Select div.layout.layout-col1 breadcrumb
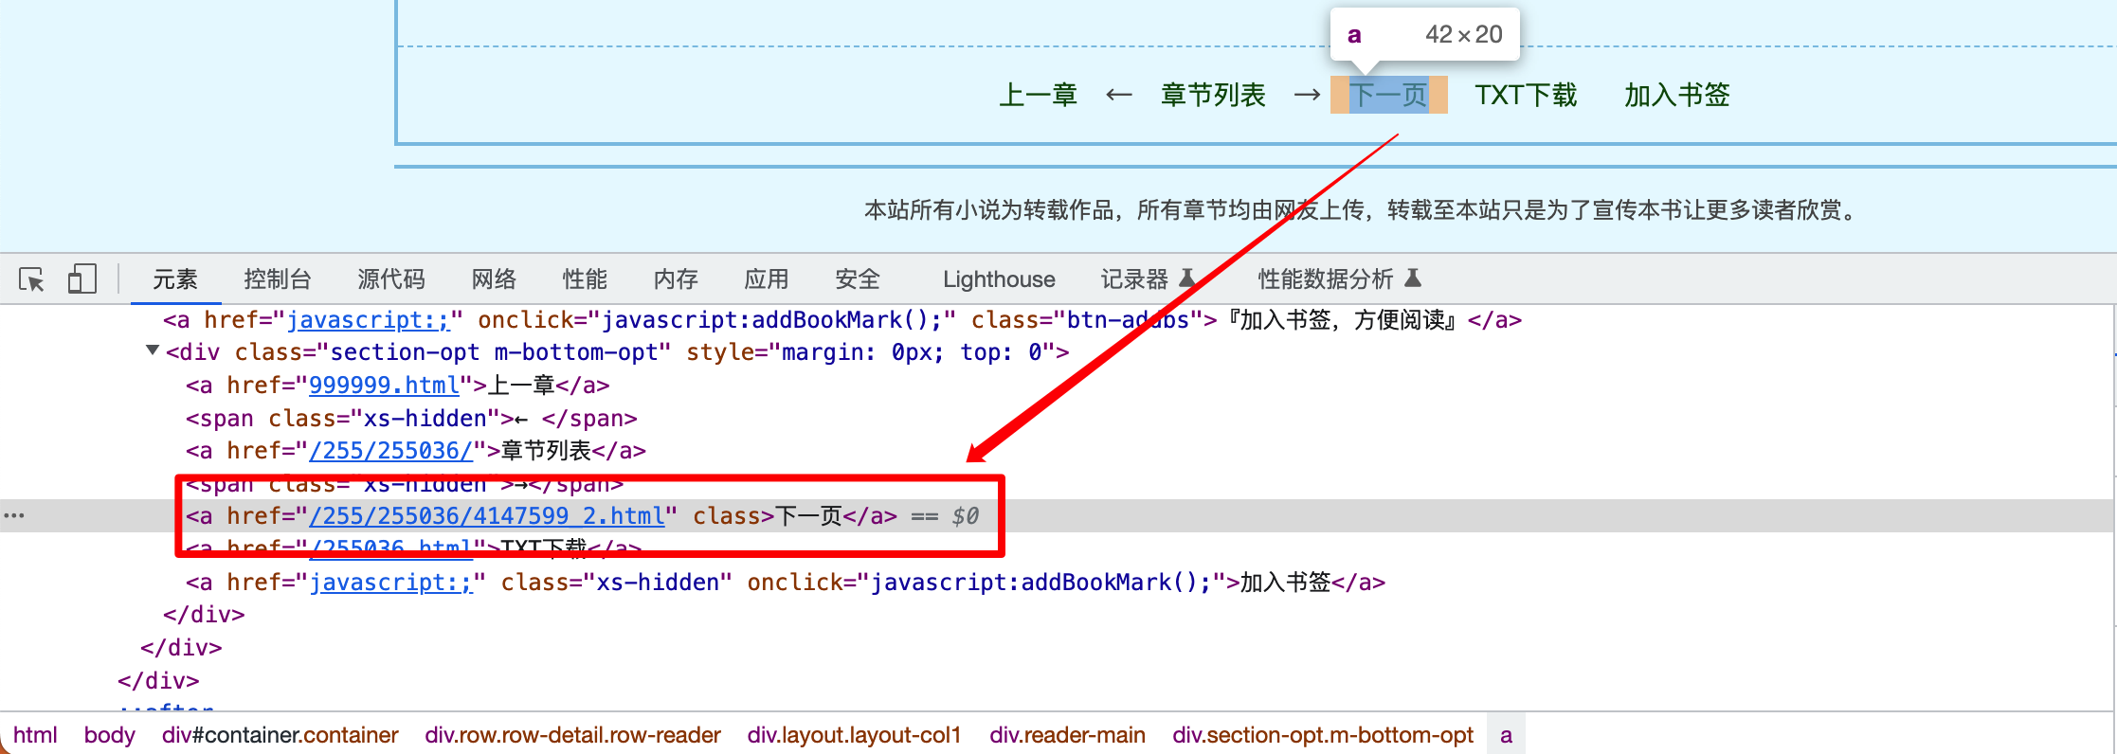Image resolution: width=2117 pixels, height=754 pixels. [854, 735]
